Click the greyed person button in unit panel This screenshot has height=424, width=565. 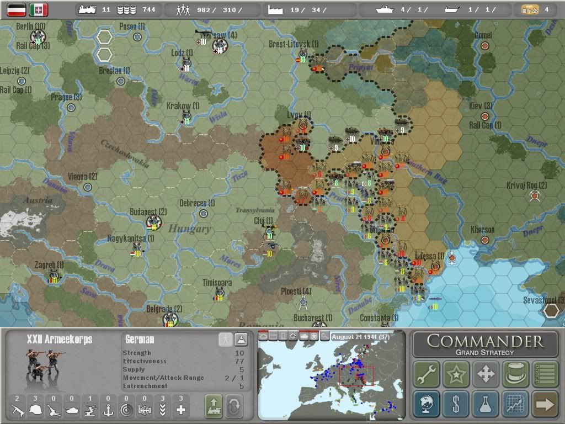(225, 340)
